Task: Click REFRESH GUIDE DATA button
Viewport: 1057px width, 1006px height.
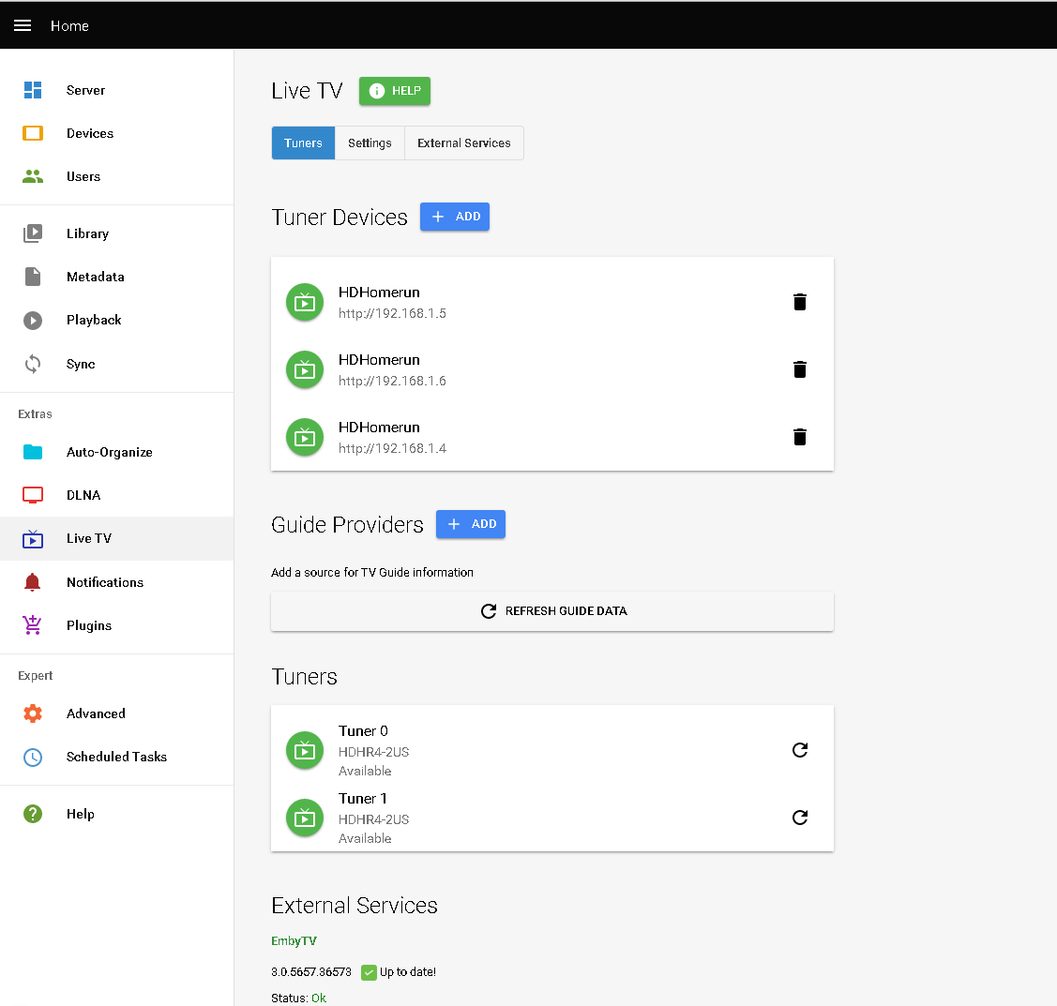Action: pyautogui.click(x=552, y=611)
